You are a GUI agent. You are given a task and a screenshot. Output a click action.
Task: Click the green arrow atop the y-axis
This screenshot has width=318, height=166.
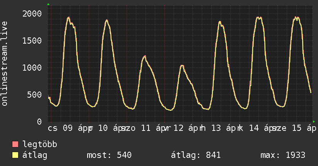click(x=48, y=4)
